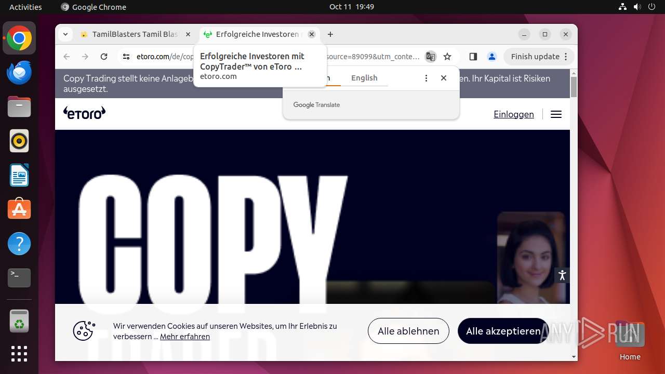
Task: Open Activities overview
Action: tap(25, 7)
